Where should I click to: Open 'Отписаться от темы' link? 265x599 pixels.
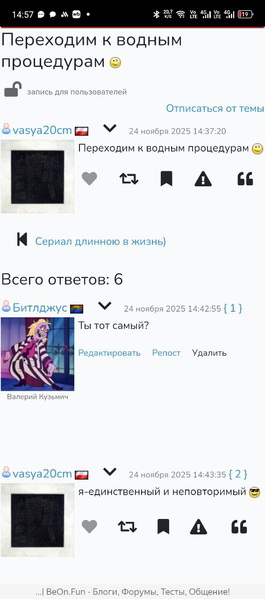click(215, 109)
